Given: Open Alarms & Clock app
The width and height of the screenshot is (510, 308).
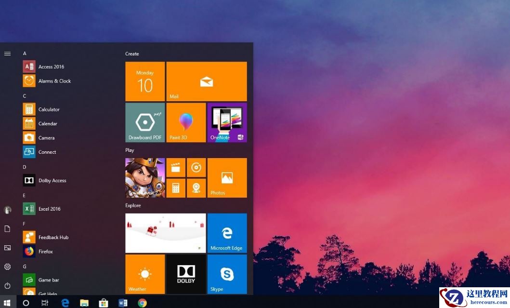Looking at the screenshot, I should (x=54, y=80).
